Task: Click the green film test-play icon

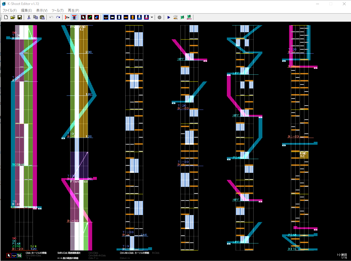Action: point(182,17)
